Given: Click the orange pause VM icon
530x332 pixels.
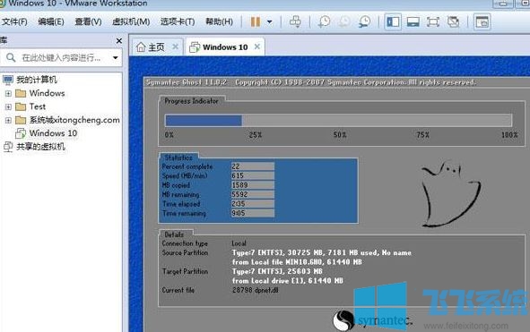Looking at the screenshot, I should click(256, 22).
